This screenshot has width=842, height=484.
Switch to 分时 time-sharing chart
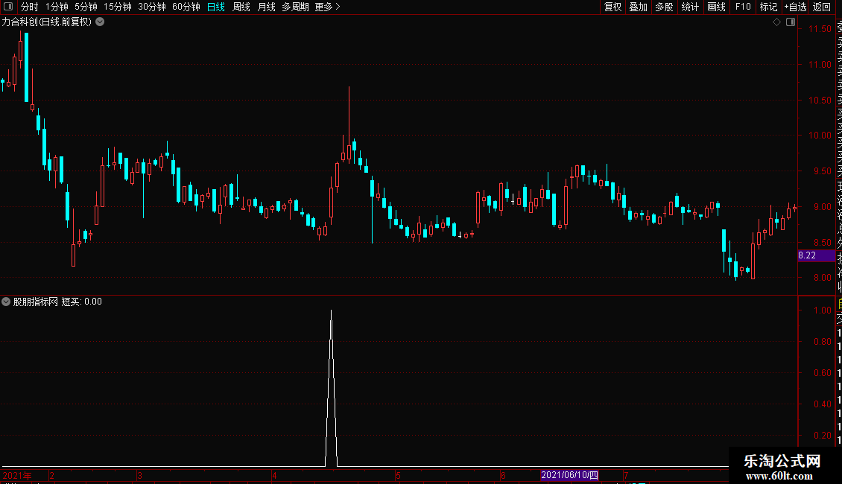30,7
